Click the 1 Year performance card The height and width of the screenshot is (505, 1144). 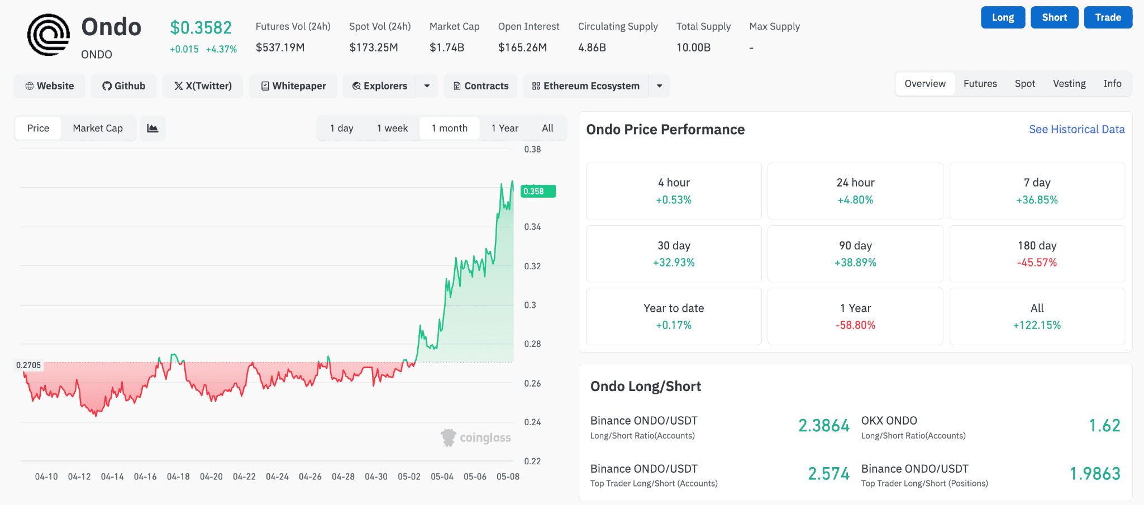pos(855,316)
